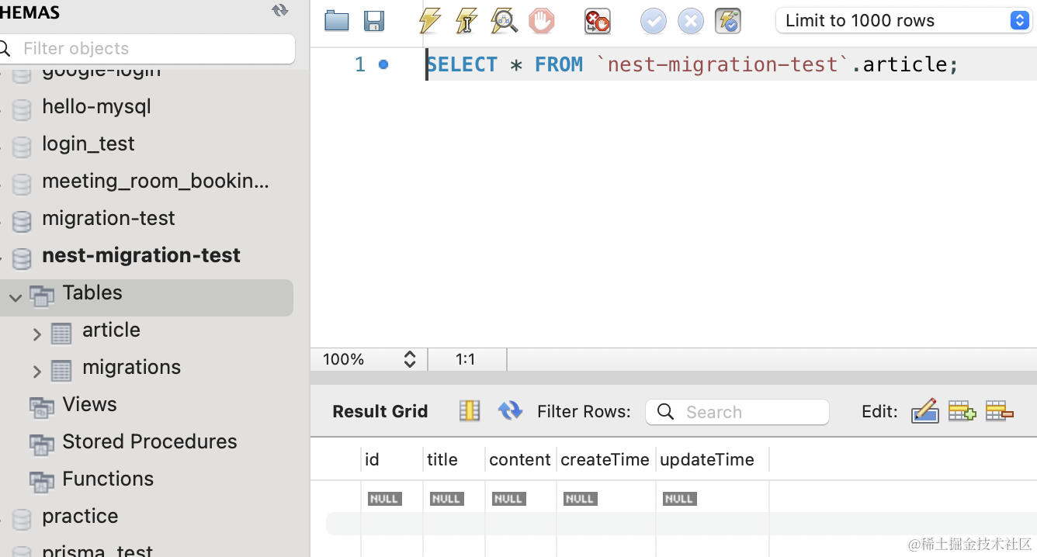Expand the article table node

pos(36,334)
